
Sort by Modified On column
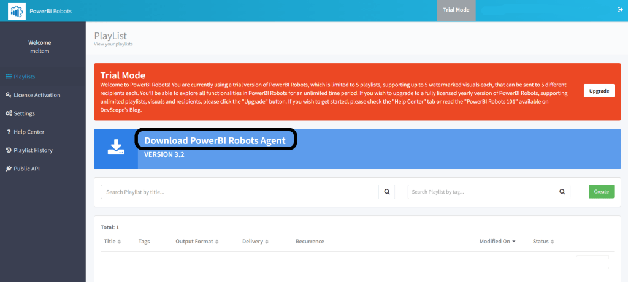(497, 242)
